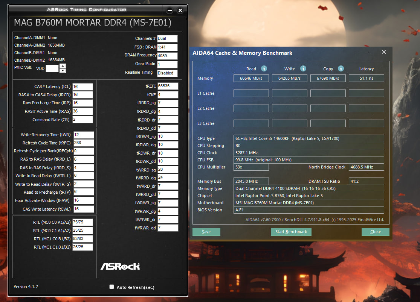Click the Read info icon in AIDA64
Screen dimensions: 420x302
[264, 68]
